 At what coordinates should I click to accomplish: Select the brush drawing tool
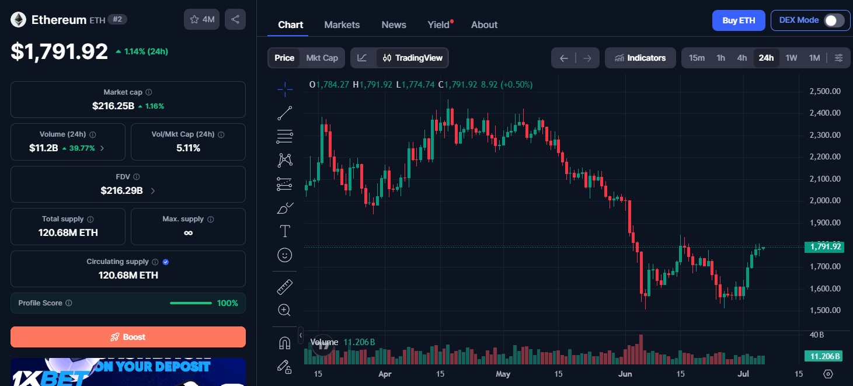click(285, 208)
